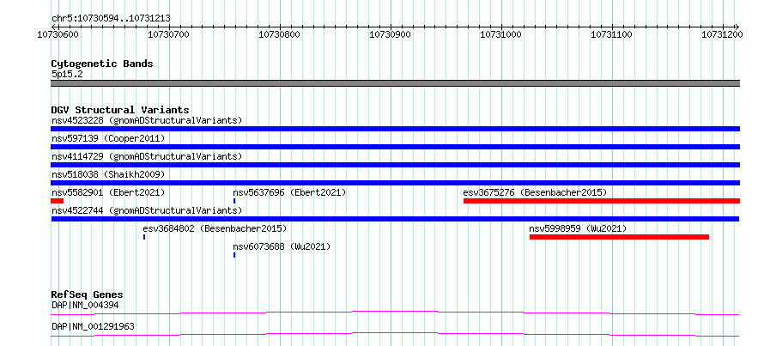Open the nsv597139 (Cooper2011) label
764x346 pixels.
[x=108, y=138]
